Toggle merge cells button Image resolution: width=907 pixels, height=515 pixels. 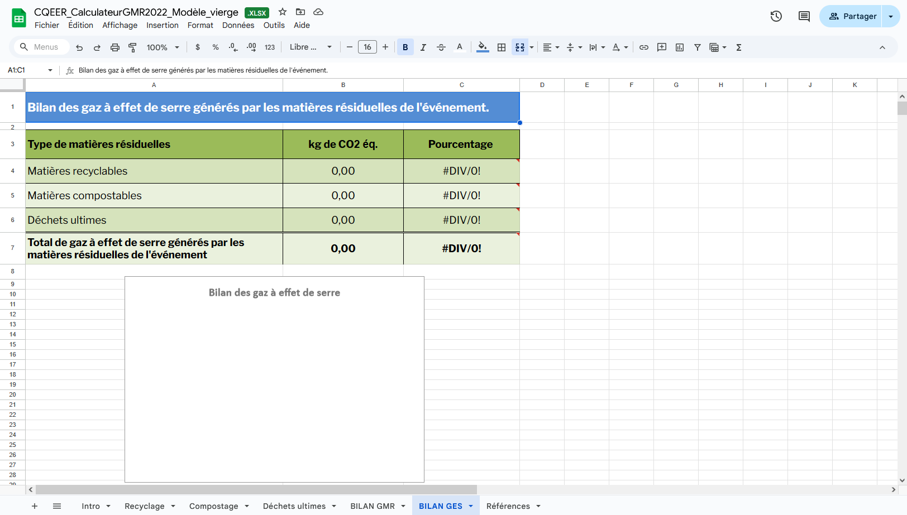coord(520,47)
